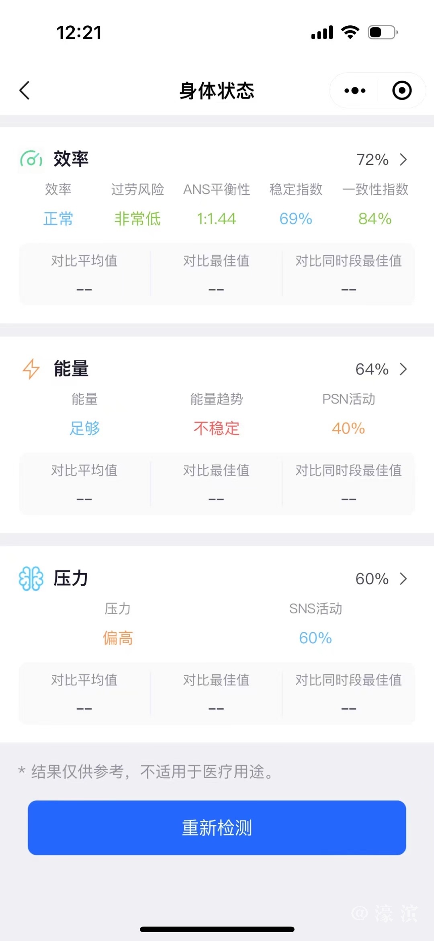434x941 pixels.
Task: Expand stress details chevron next to 60%
Action: click(x=403, y=579)
